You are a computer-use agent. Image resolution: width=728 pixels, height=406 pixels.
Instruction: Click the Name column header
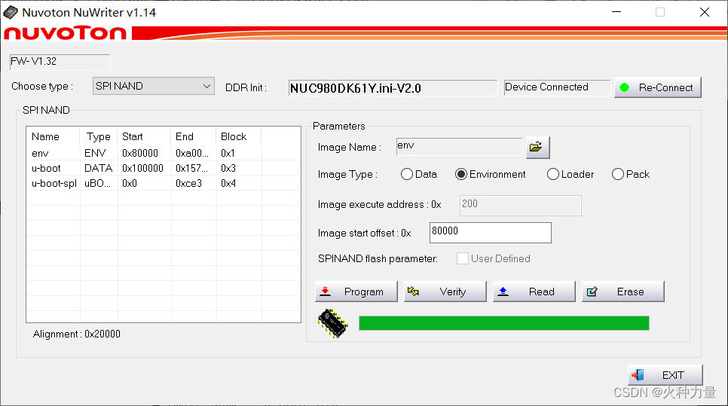click(x=53, y=136)
